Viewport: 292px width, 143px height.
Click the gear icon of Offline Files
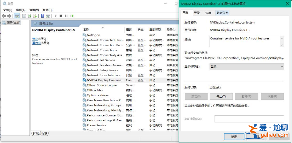coord(84,90)
